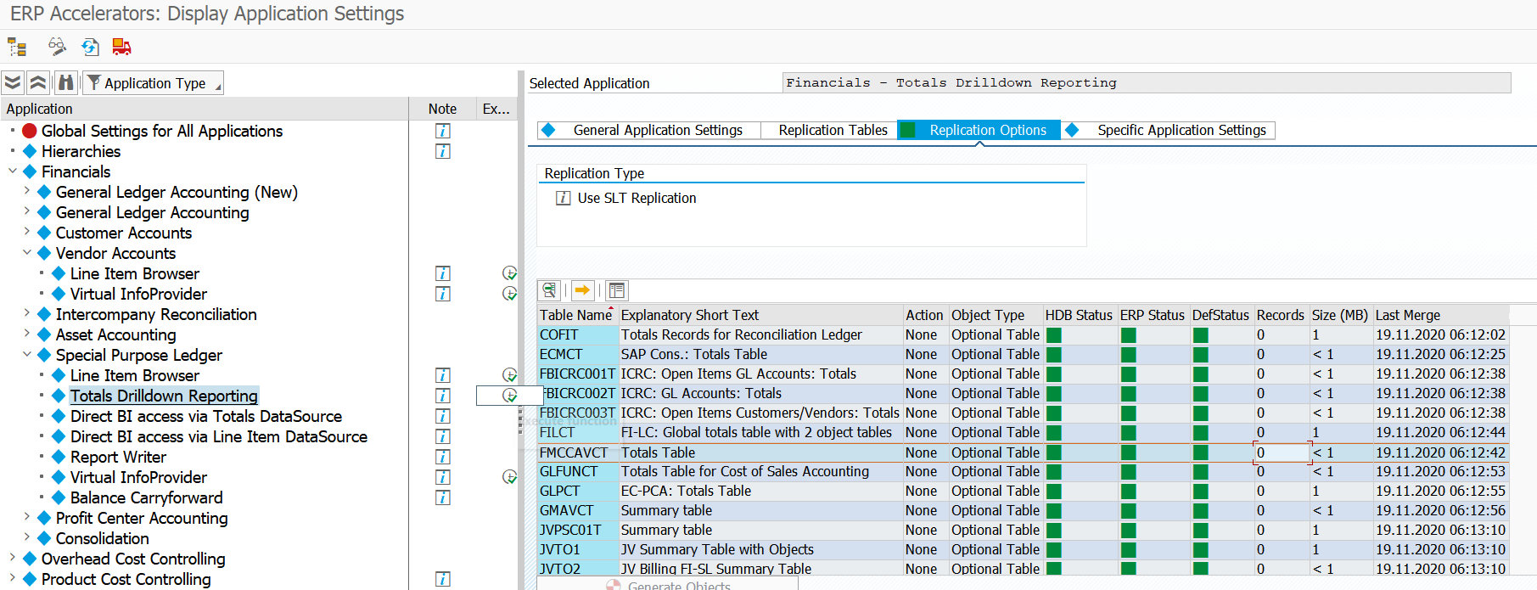Click the display/change glasses-and-pencil icon

tap(56, 47)
